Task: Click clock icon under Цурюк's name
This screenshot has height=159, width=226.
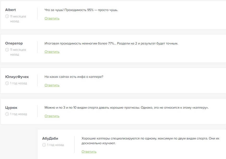Action: 7,114
